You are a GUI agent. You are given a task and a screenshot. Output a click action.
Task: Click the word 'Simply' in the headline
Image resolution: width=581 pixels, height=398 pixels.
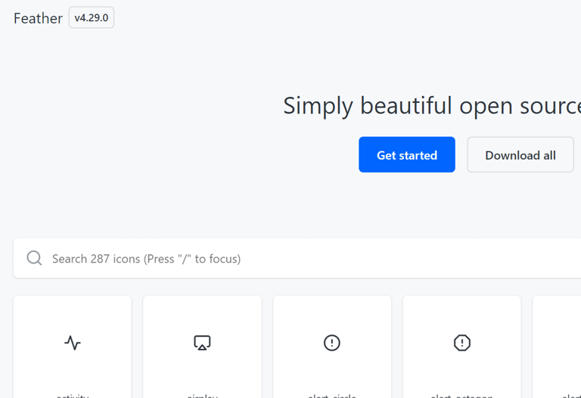pos(318,107)
